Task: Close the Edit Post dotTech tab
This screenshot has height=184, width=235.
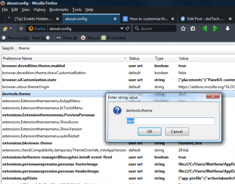Action: (x=230, y=19)
